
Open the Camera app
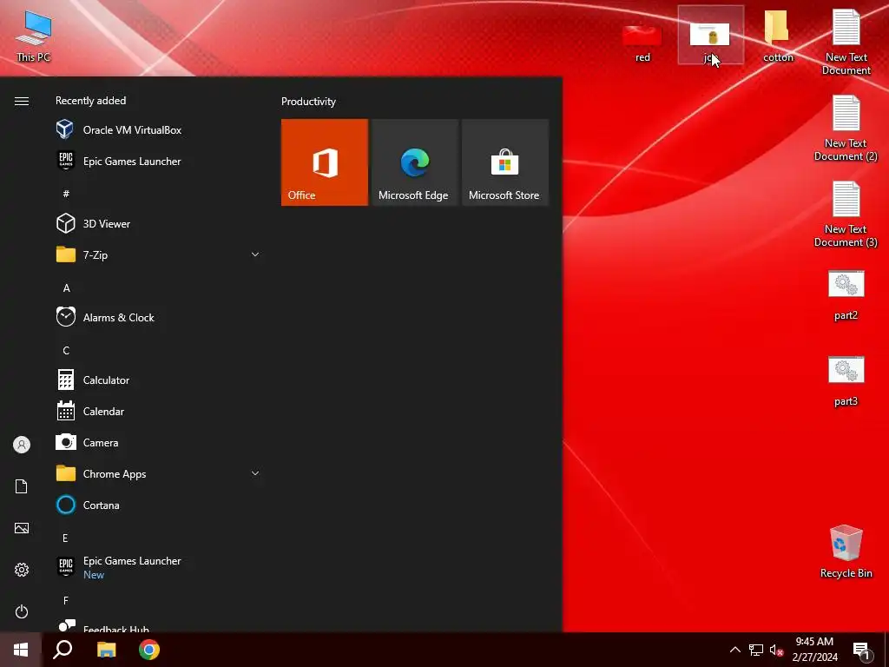158,442
